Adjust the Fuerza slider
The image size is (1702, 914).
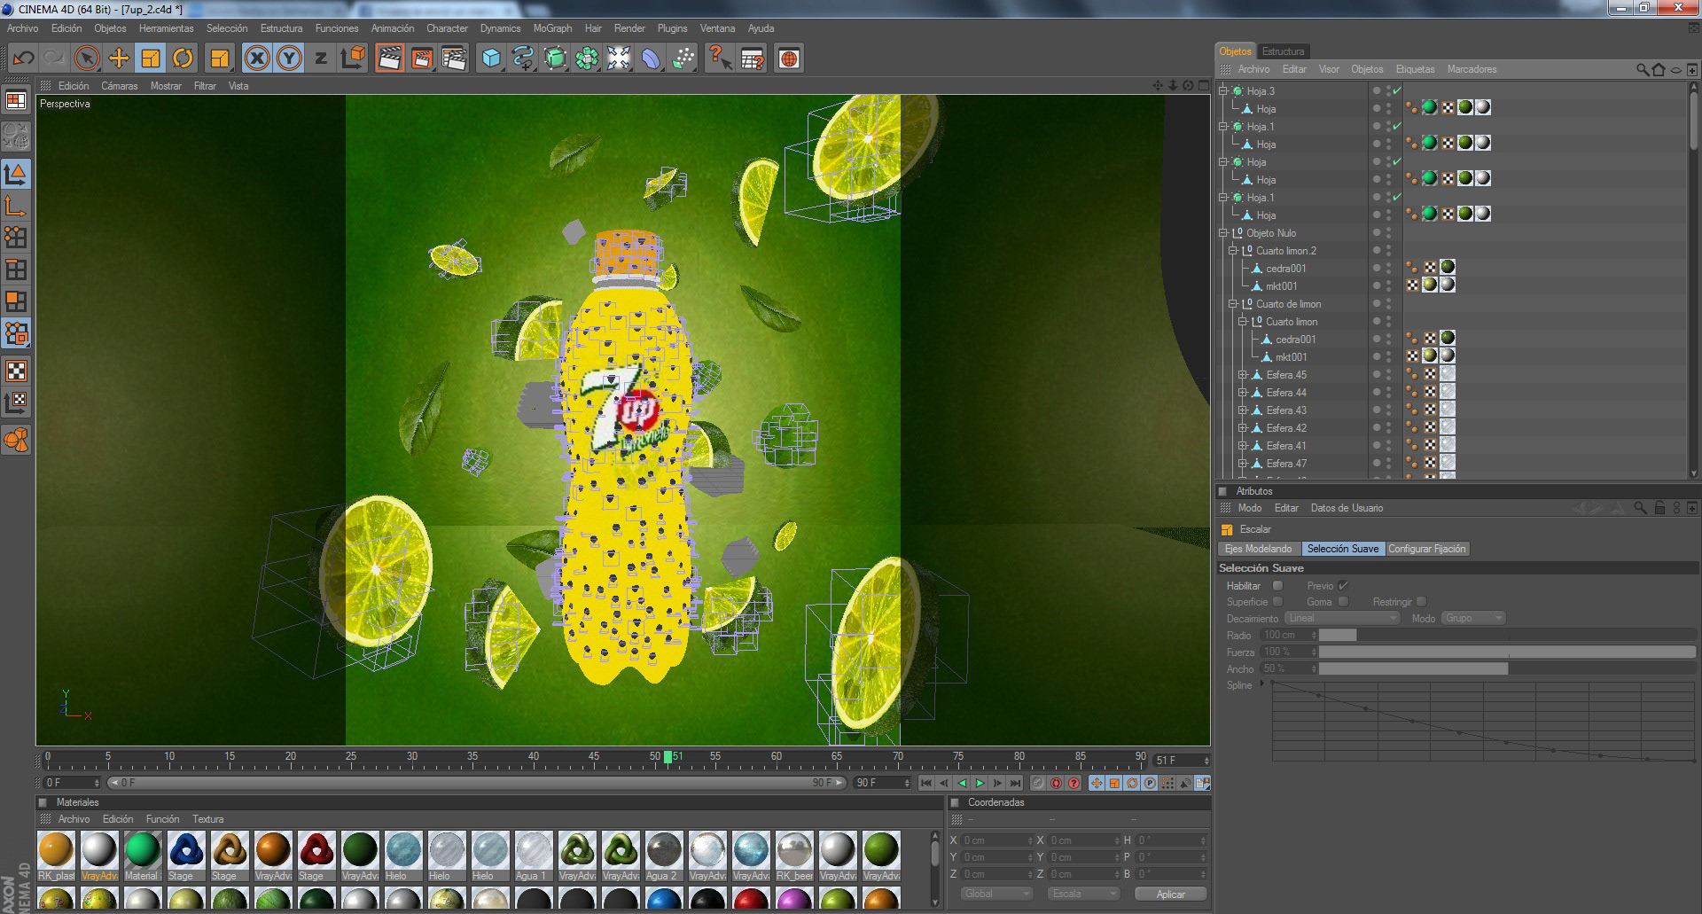[1507, 652]
